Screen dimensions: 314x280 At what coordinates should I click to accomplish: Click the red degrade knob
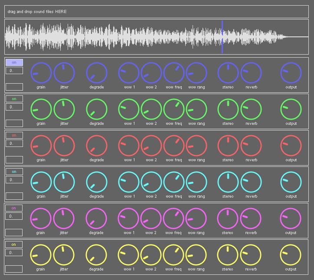97,146
